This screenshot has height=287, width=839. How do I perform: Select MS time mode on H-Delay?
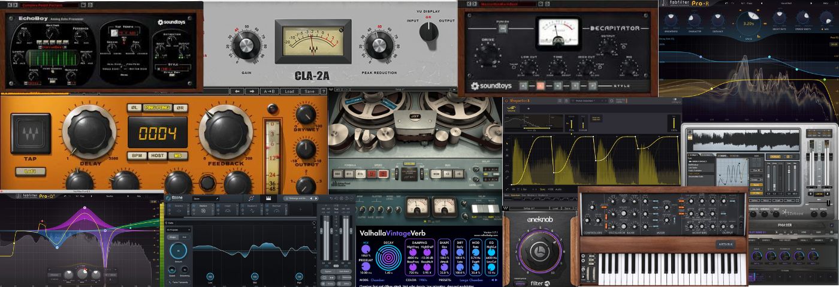point(177,155)
